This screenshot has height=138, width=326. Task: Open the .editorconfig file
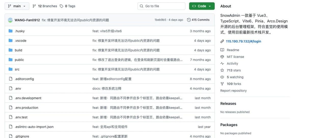tap(24, 79)
